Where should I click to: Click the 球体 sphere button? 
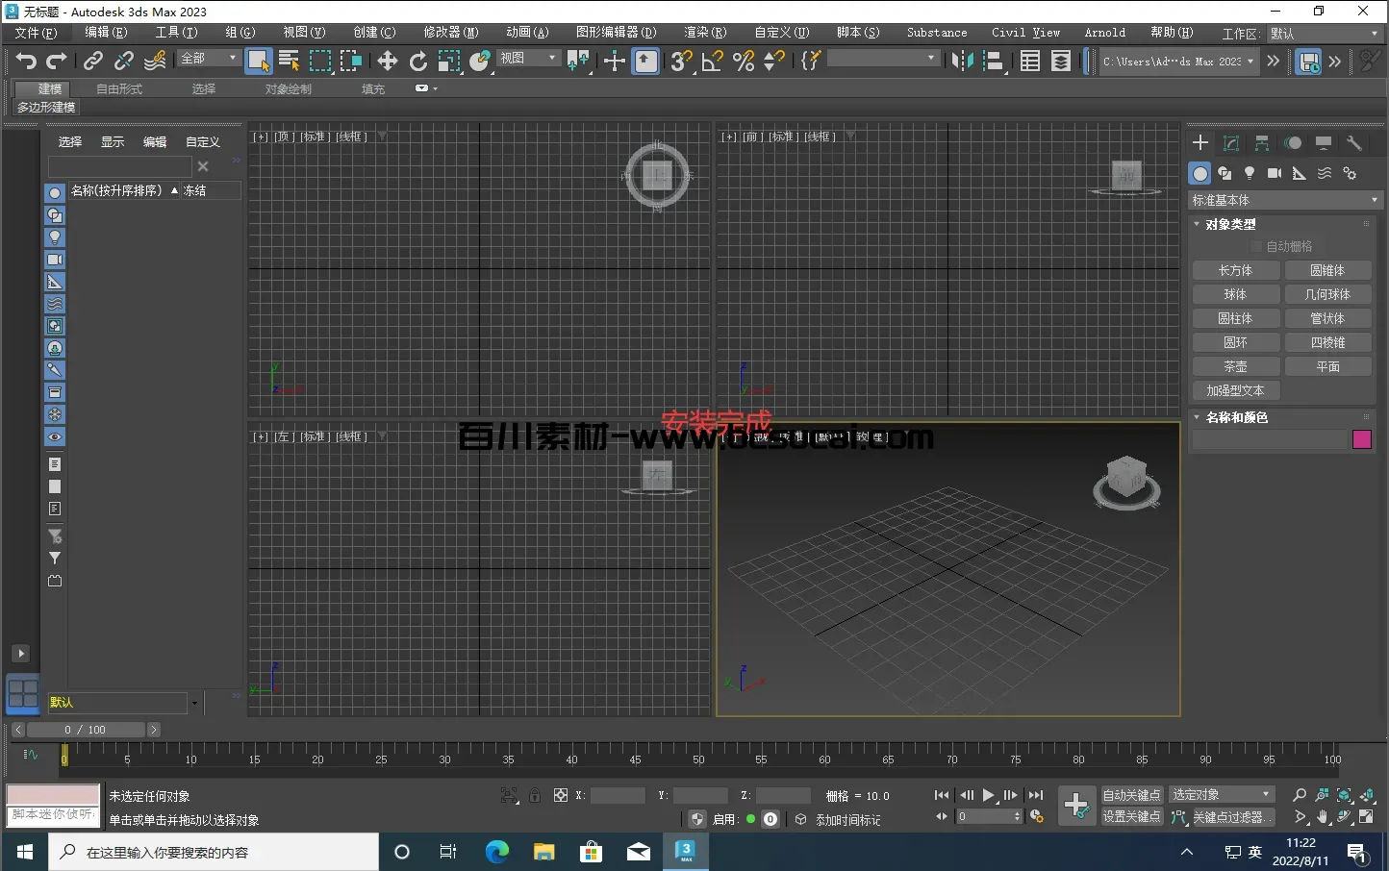point(1236,294)
